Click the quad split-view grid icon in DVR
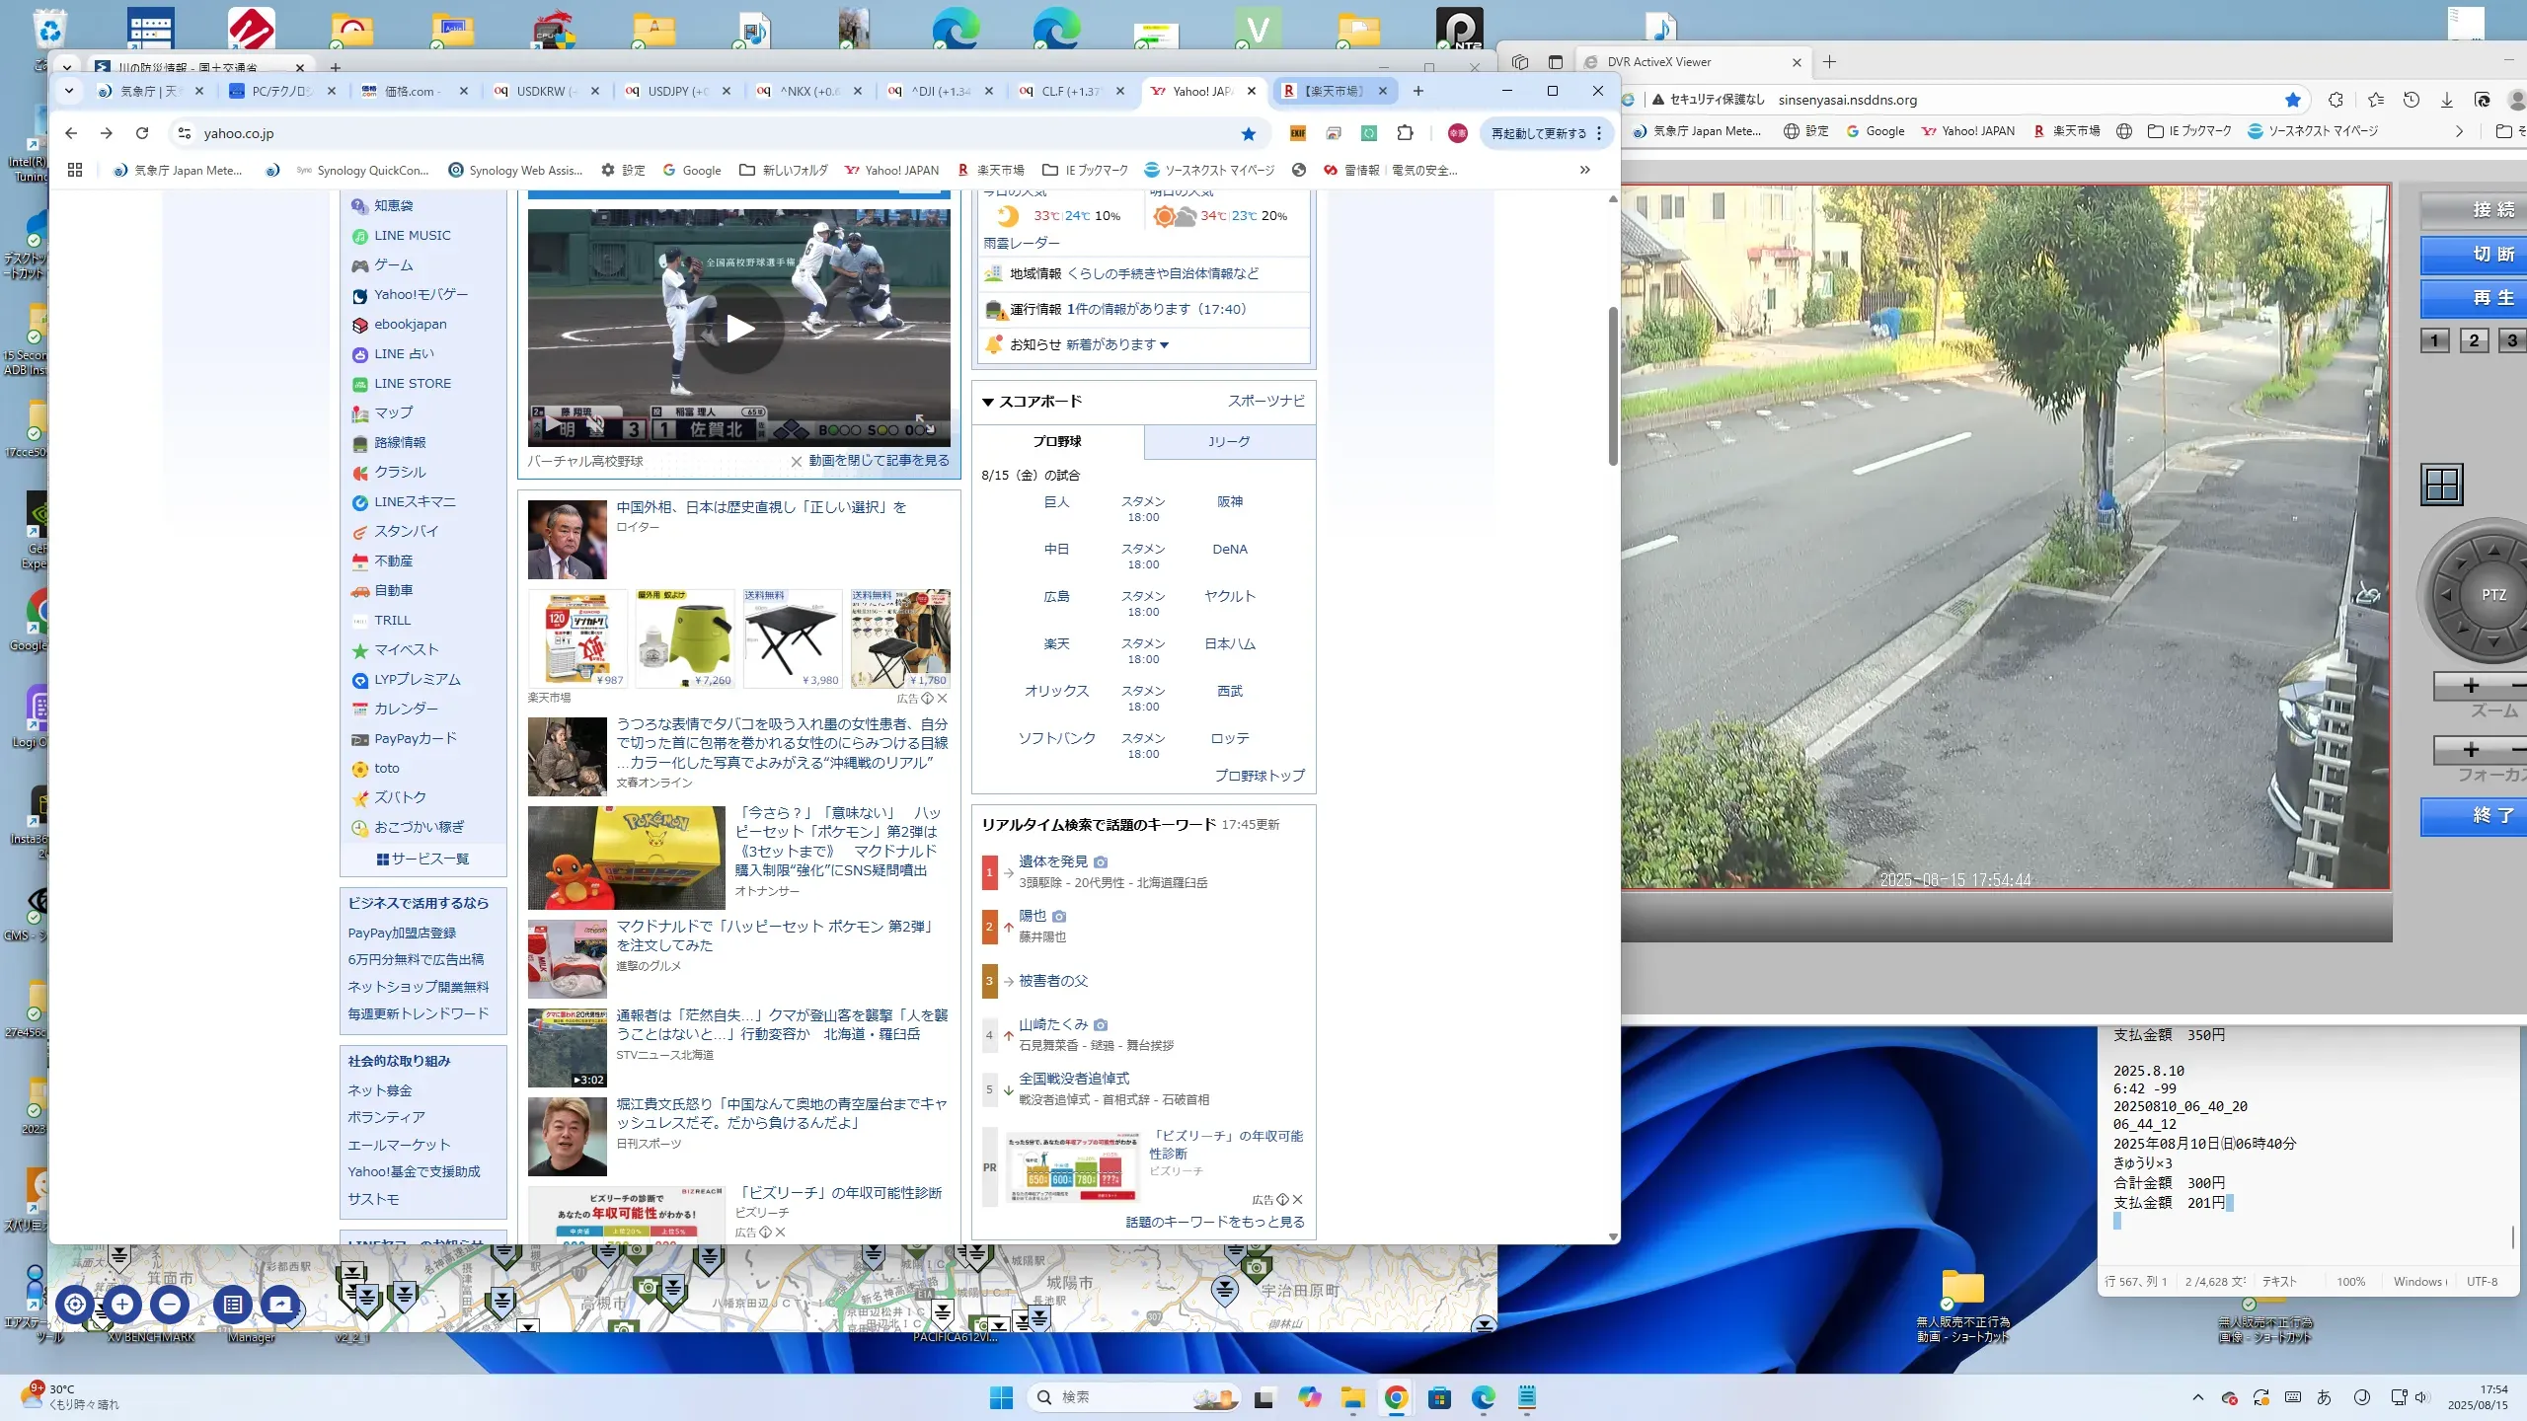This screenshot has height=1421, width=2527. click(2442, 485)
